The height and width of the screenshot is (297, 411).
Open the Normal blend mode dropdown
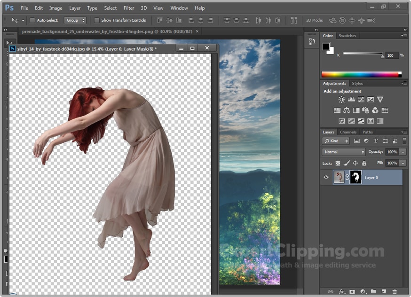click(x=344, y=152)
